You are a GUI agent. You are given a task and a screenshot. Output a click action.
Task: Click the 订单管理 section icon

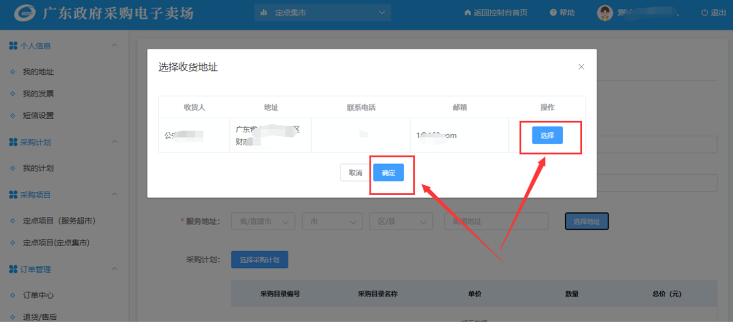(13, 269)
